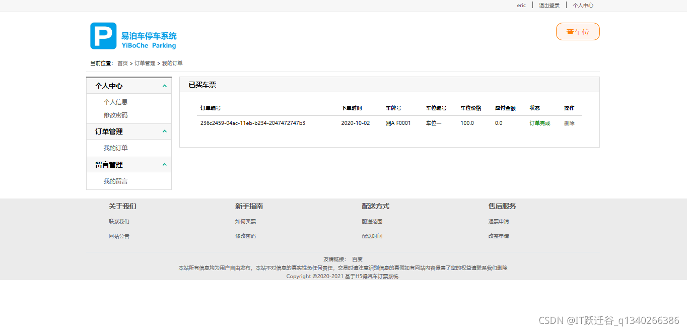Screen dimensions: 687x331
Task: Click the 订单完成 status text
Action: pos(539,123)
